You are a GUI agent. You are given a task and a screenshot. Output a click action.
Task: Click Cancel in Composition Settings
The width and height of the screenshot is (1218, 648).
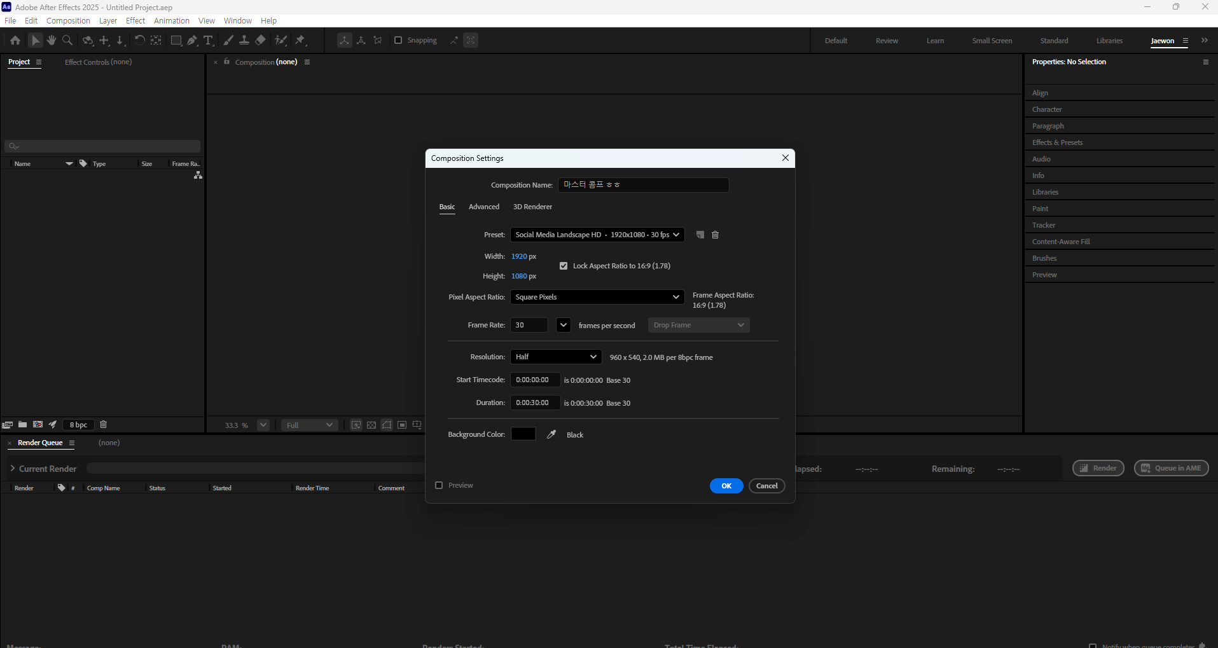766,486
